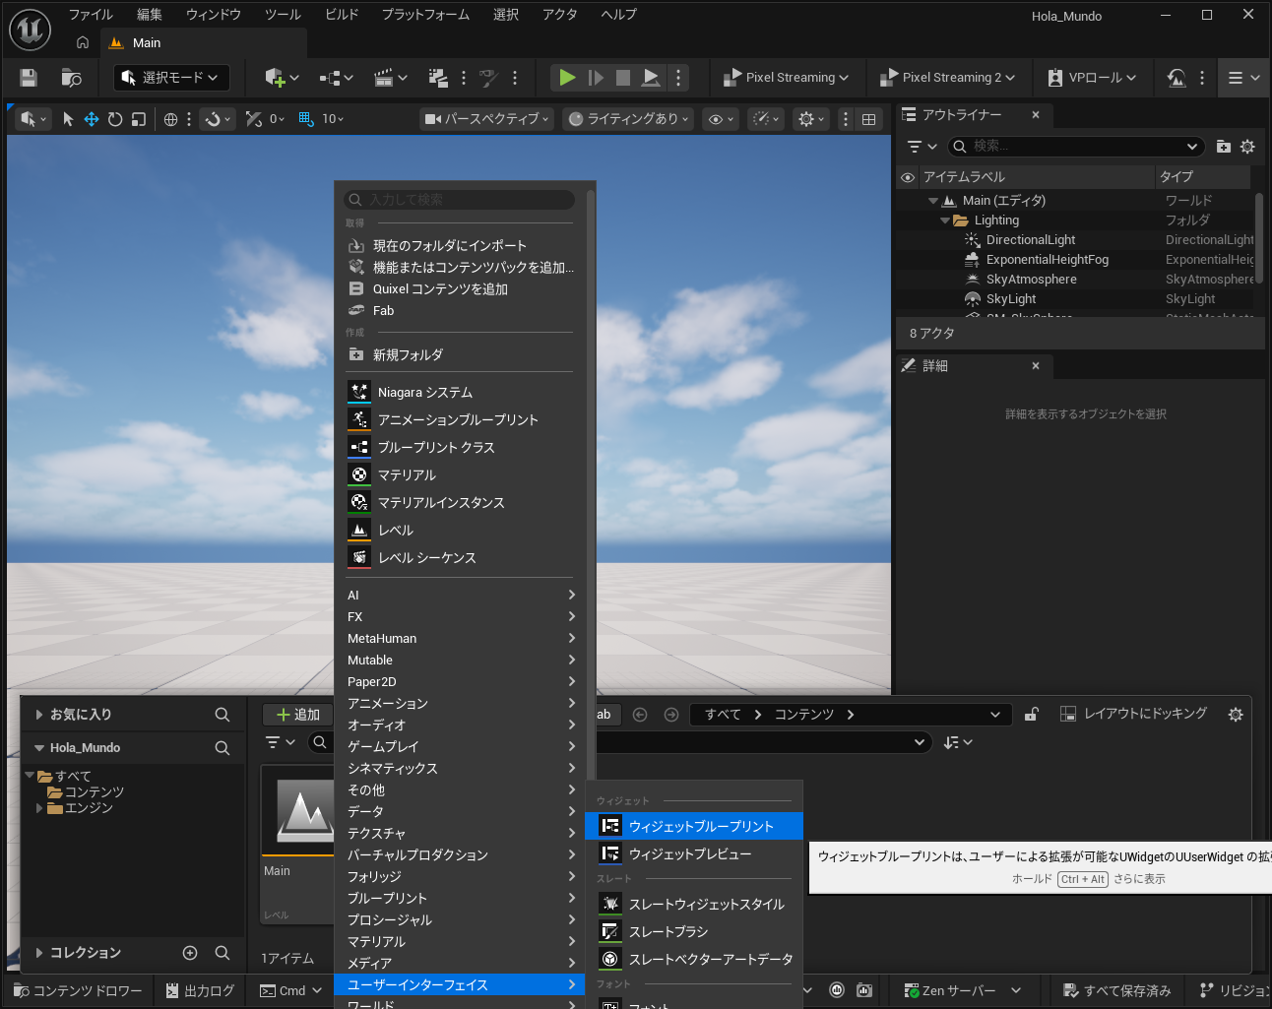
Task: Stop the simulation with the stop button
Action: click(x=623, y=77)
